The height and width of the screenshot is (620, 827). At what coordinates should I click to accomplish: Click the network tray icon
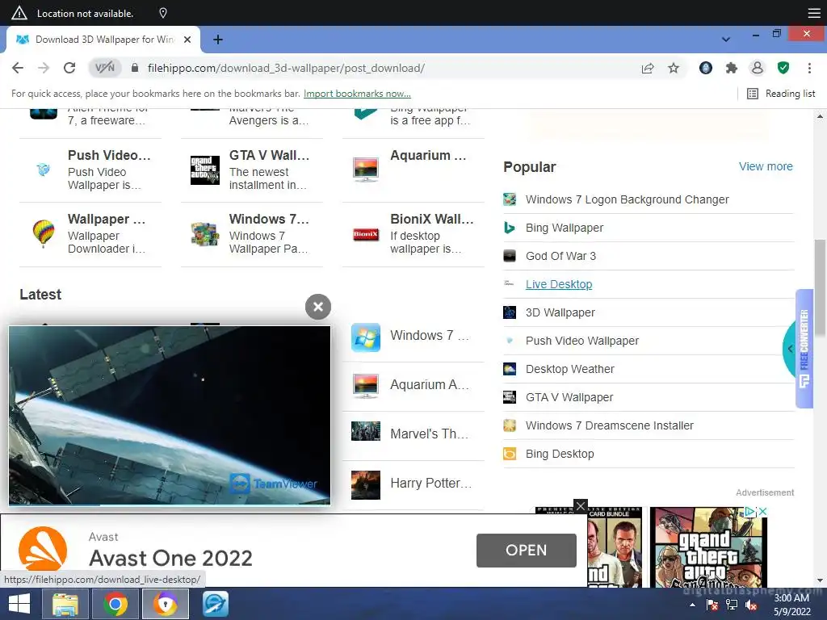(732, 605)
